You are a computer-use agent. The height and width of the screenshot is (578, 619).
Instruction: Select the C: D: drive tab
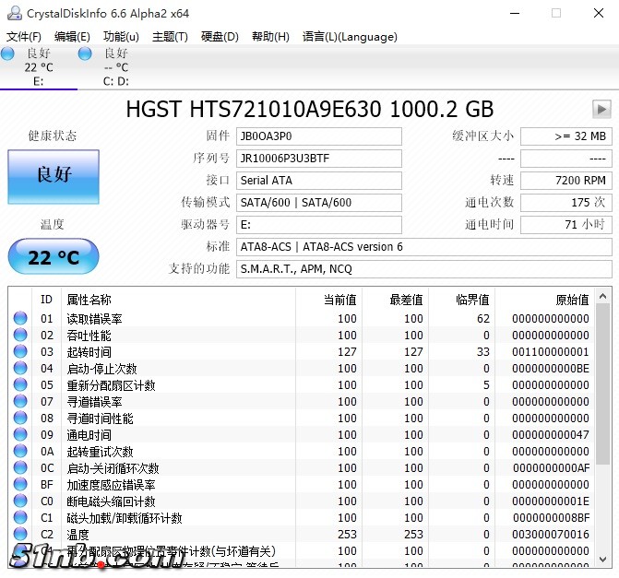point(116,67)
